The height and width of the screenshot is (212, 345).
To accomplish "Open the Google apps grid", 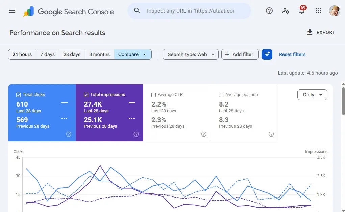I will coord(318,11).
